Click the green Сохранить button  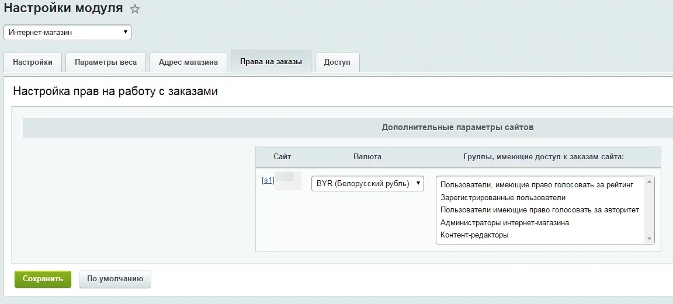[43, 279]
